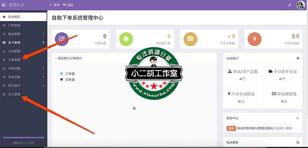Click the yellow briefcase today orders icon
The height and width of the screenshot is (148, 308).
(x=190, y=39)
